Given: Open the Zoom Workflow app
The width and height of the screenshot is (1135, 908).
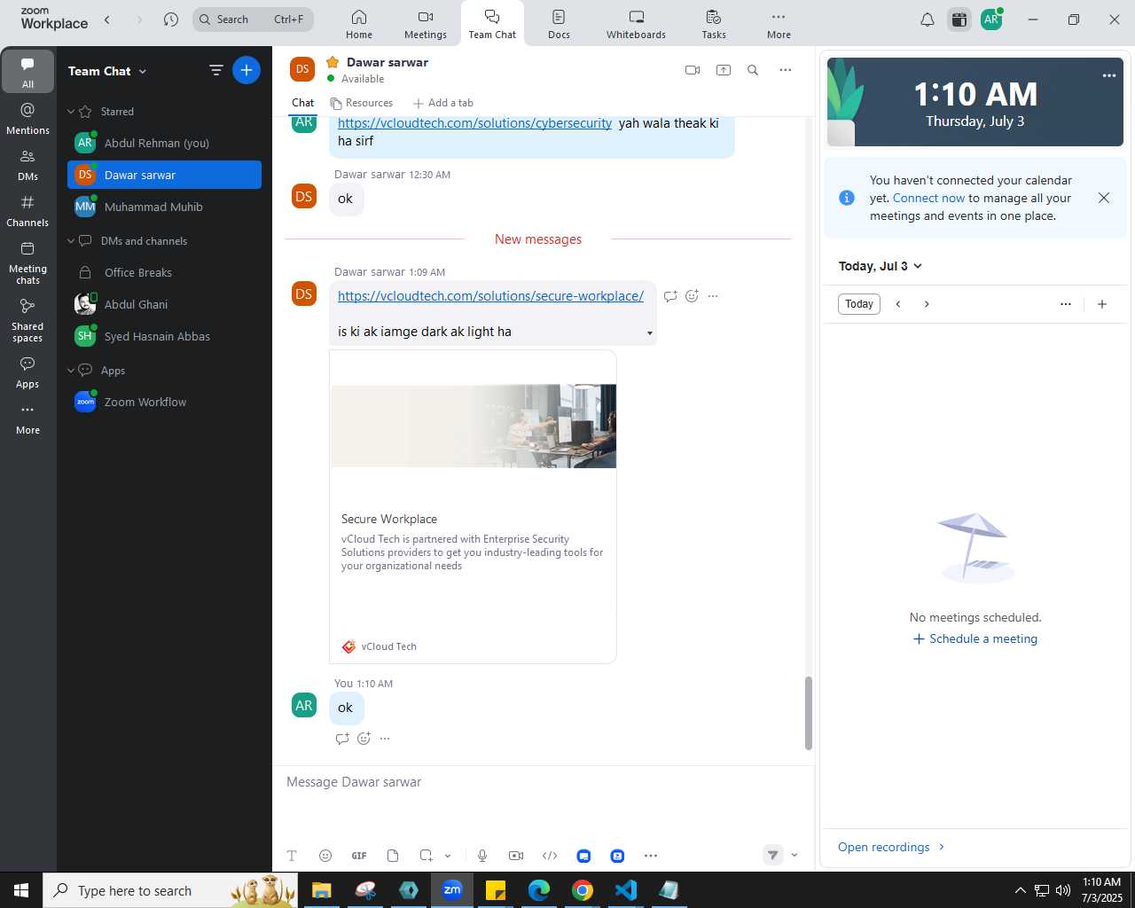Looking at the screenshot, I should click(164, 402).
